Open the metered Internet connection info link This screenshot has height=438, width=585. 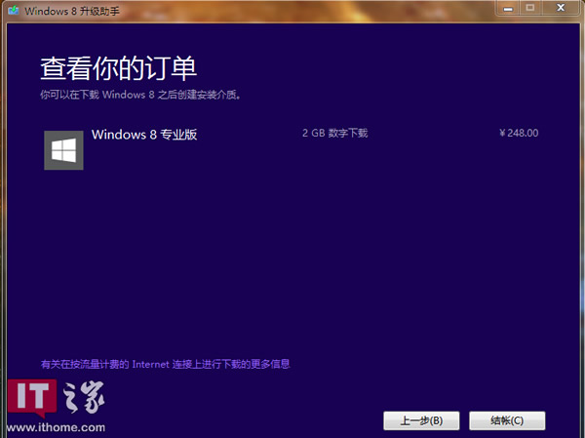166,364
